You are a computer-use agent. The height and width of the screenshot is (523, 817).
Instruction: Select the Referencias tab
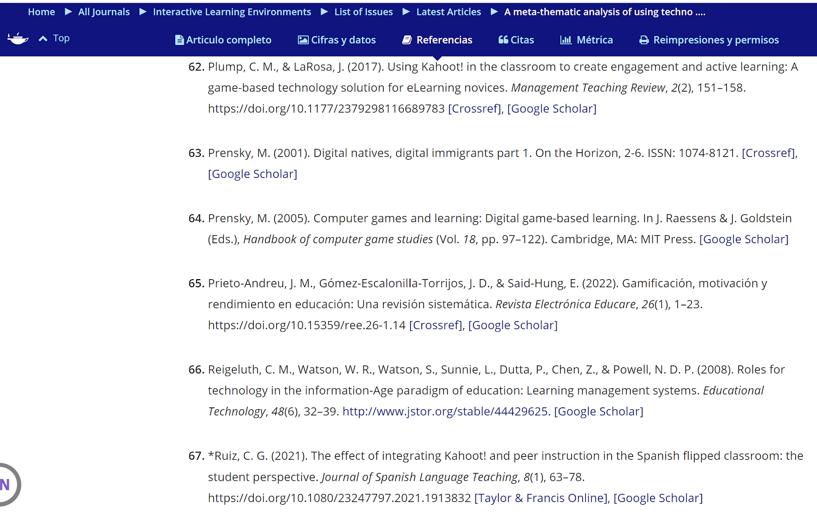[438, 40]
